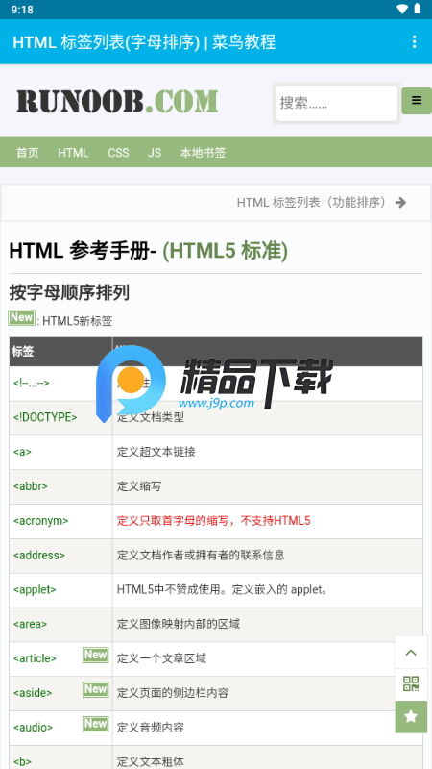Select text 定义图像映射内部的区域
The height and width of the screenshot is (769, 432).
(x=179, y=624)
